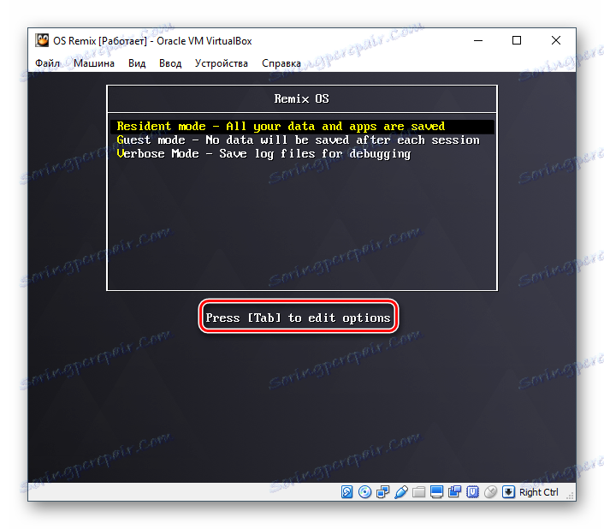Image resolution: width=604 pixels, height=529 pixels.
Task: Open the shared folders status icon
Action: pyautogui.click(x=418, y=492)
